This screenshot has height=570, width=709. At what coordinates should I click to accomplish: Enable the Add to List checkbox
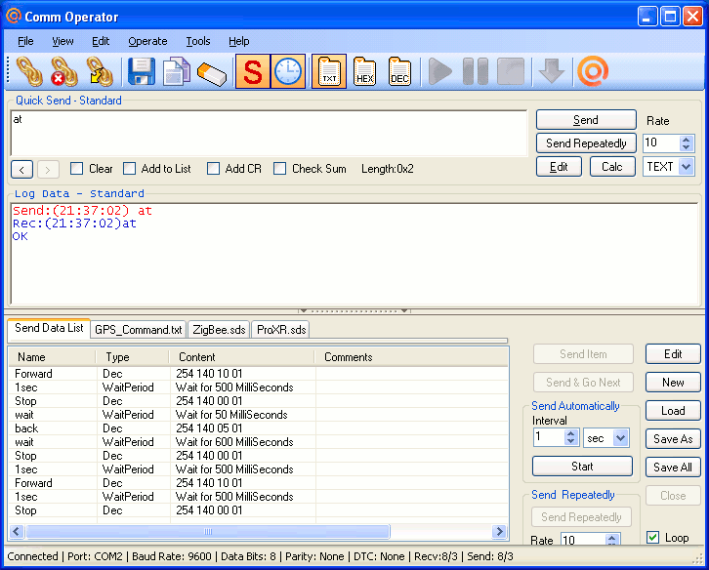click(129, 169)
